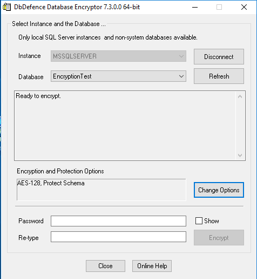Image resolution: width=257 pixels, height=279 pixels.
Task: Click the log scrollbar up arrow
Action: click(240, 96)
